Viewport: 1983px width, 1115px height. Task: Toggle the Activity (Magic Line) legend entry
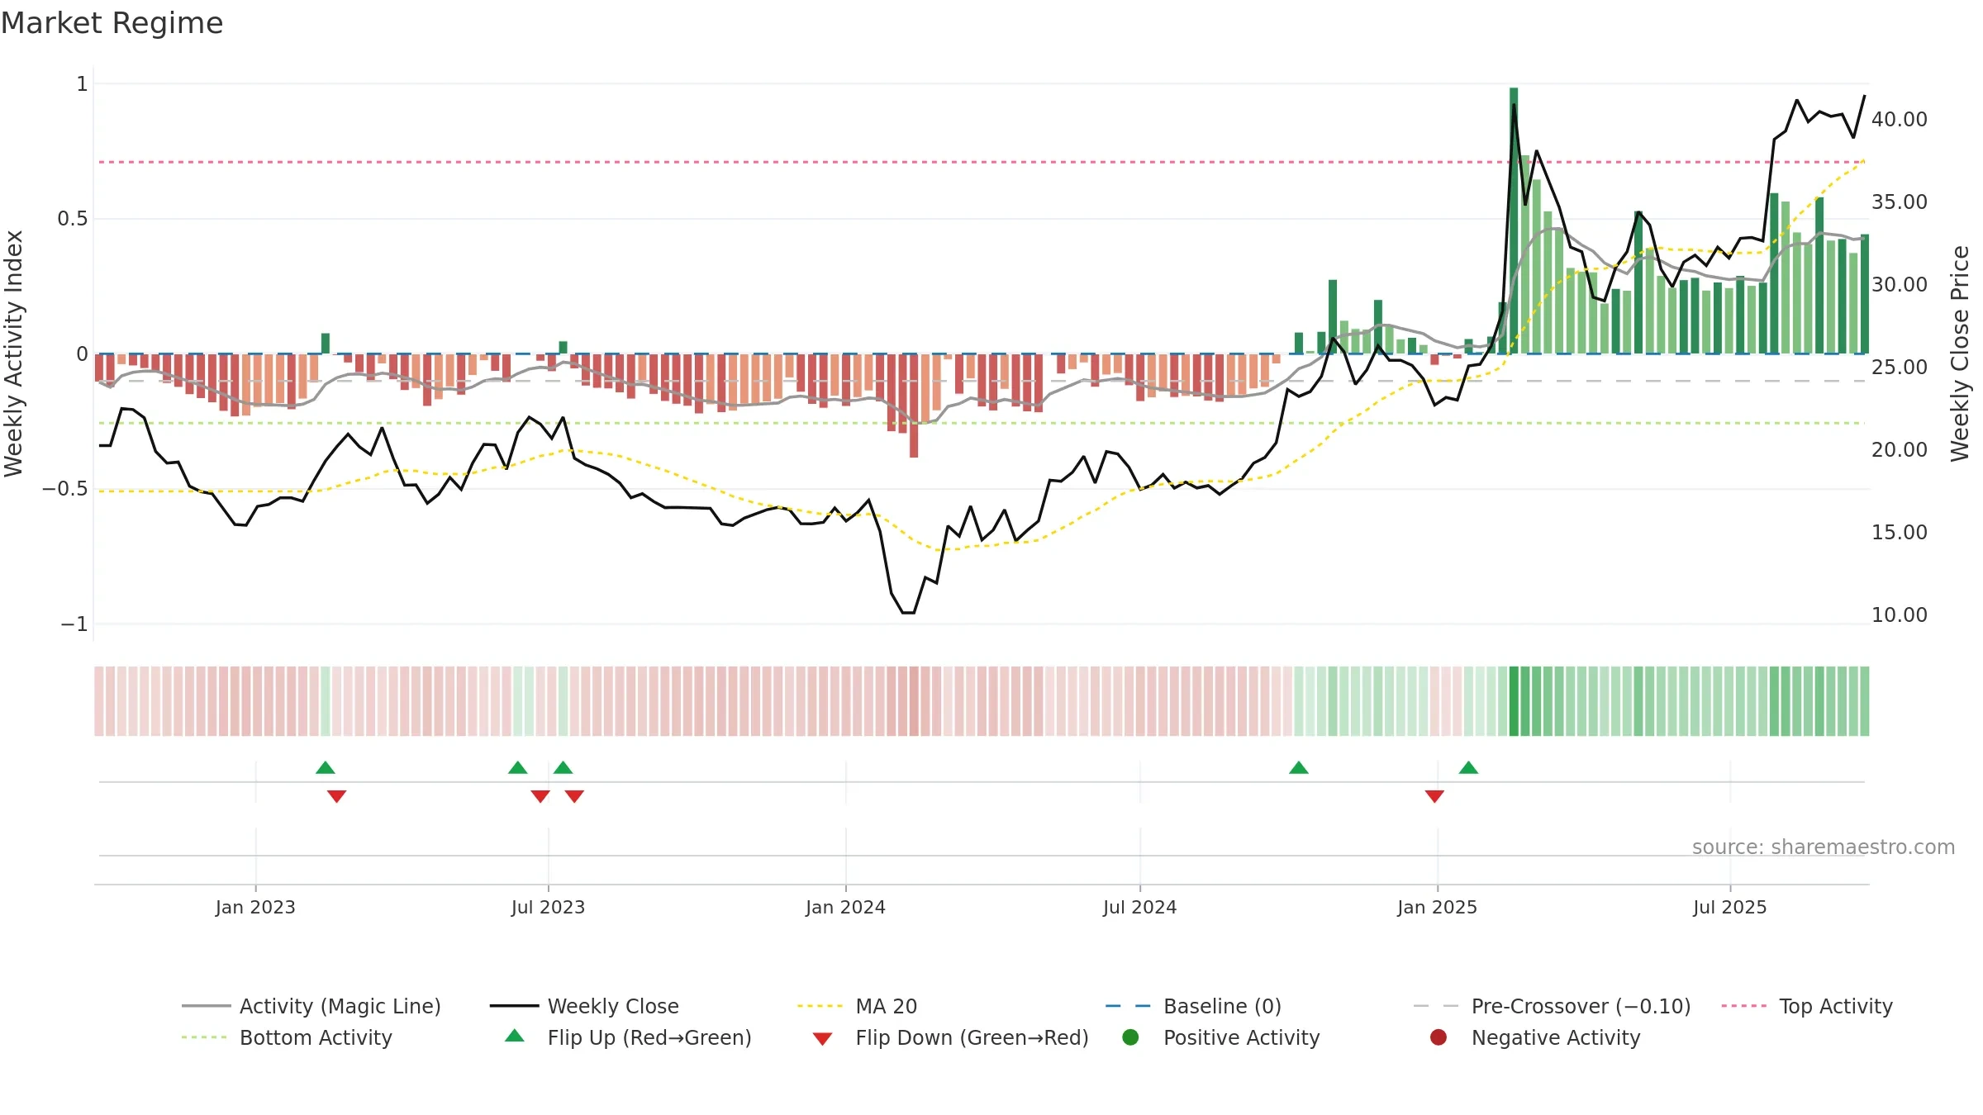[x=311, y=1006]
